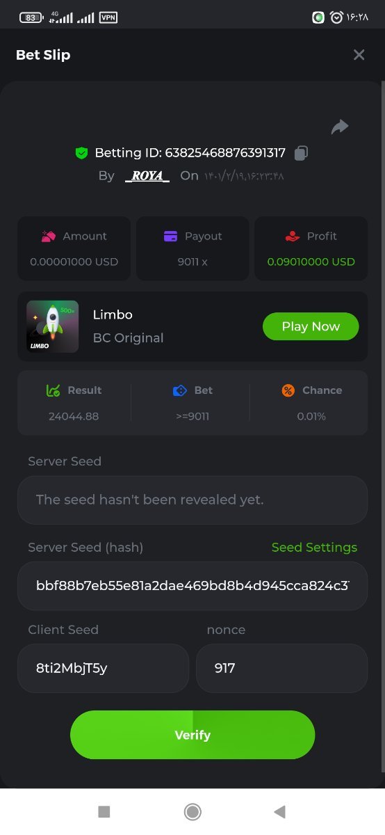
Task: Tap the purple Payout card icon
Action: pyautogui.click(x=170, y=237)
